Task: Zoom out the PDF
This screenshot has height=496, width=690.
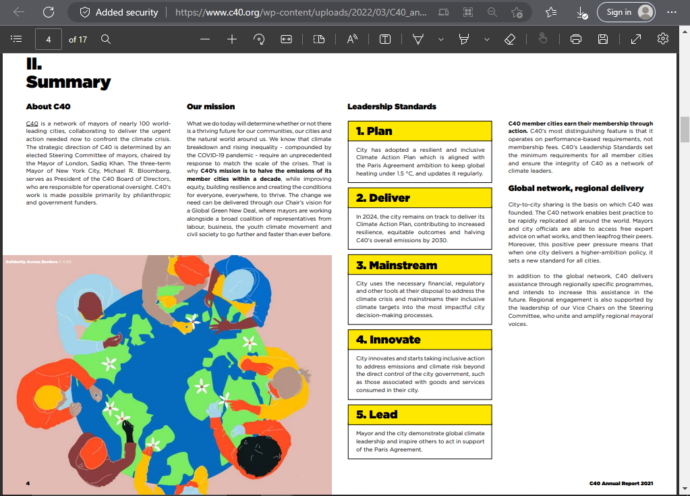Action: [204, 39]
